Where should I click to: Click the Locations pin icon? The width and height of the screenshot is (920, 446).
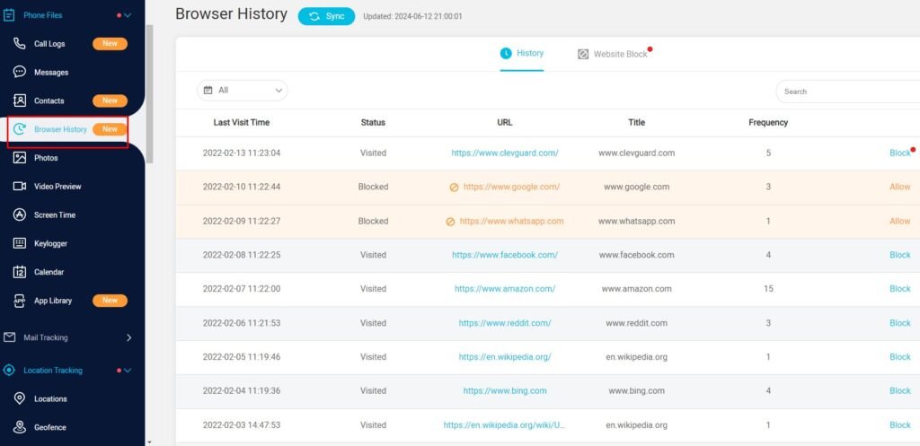(20, 398)
